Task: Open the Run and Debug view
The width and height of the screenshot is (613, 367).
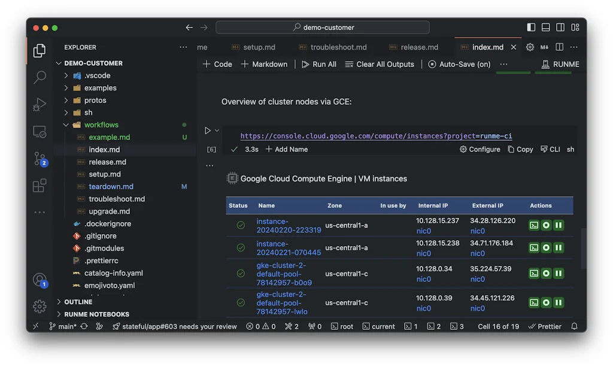Action: [x=39, y=105]
